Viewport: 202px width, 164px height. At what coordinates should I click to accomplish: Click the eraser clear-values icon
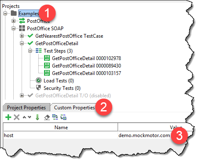[x=47, y=117]
